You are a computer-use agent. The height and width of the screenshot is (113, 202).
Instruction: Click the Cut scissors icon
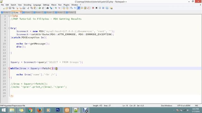click(x=28, y=8)
